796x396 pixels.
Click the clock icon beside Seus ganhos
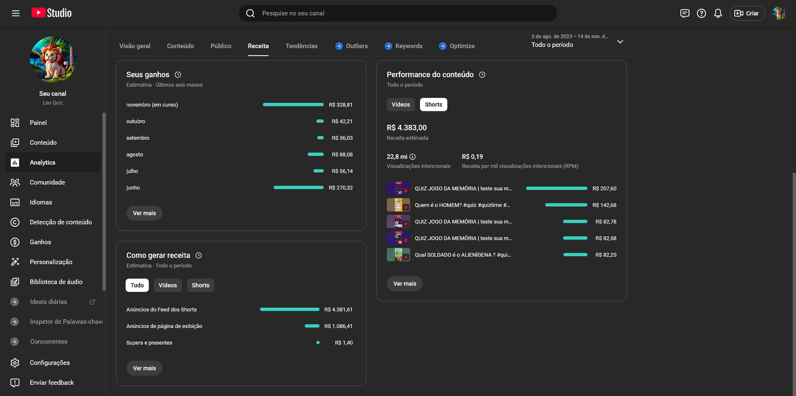click(x=178, y=75)
